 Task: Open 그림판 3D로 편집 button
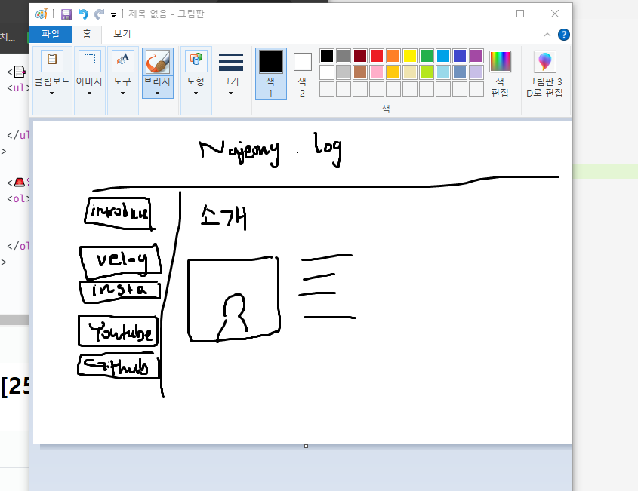[544, 74]
